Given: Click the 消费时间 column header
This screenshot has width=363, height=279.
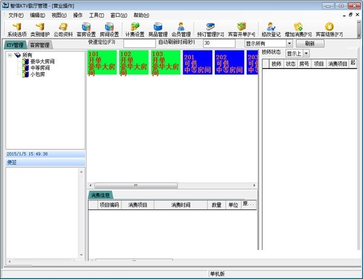Looking at the screenshot, I should click(180, 205).
